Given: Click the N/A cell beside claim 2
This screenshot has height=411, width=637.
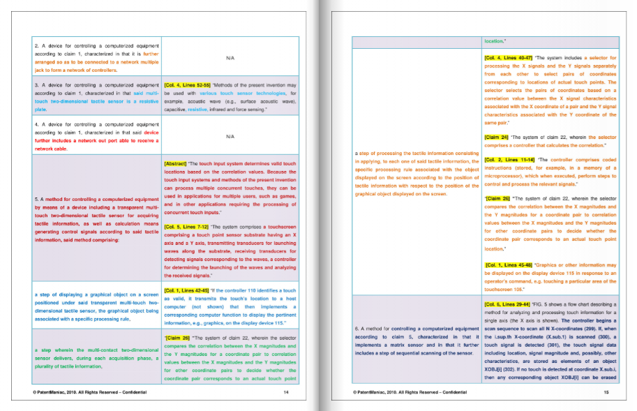Looking at the screenshot, I should coord(230,58).
